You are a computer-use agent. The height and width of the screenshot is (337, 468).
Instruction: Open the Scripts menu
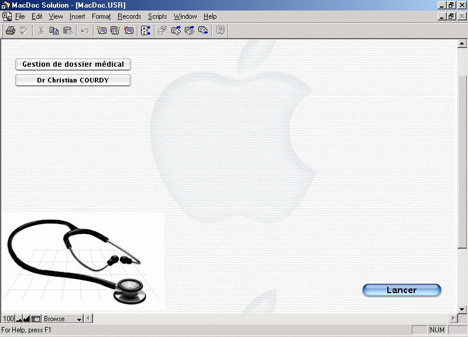click(x=157, y=16)
